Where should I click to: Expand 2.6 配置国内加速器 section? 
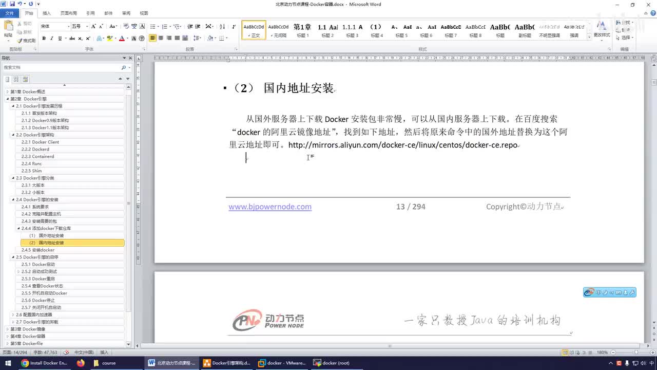[x=13, y=314]
